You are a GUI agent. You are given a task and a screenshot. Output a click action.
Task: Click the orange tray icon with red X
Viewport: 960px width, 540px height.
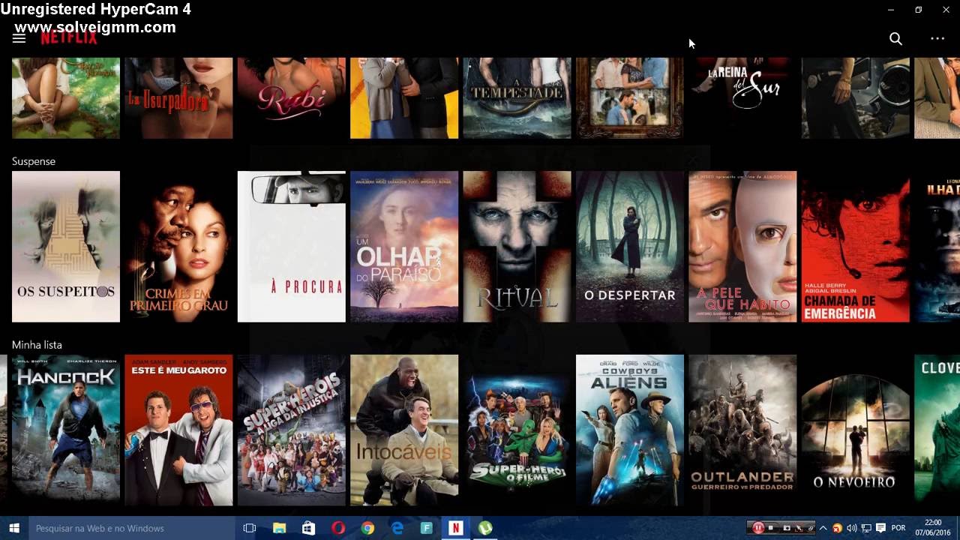tap(837, 528)
